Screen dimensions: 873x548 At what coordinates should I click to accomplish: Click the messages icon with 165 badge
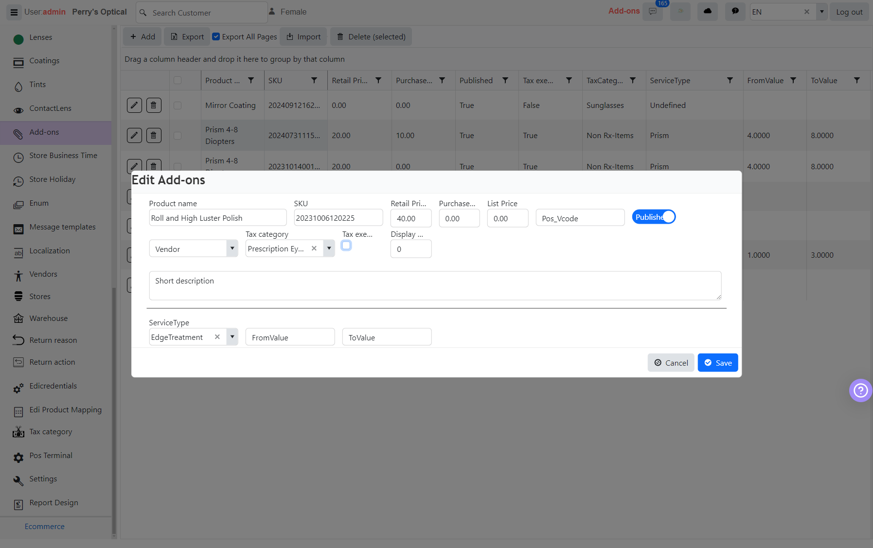point(653,12)
